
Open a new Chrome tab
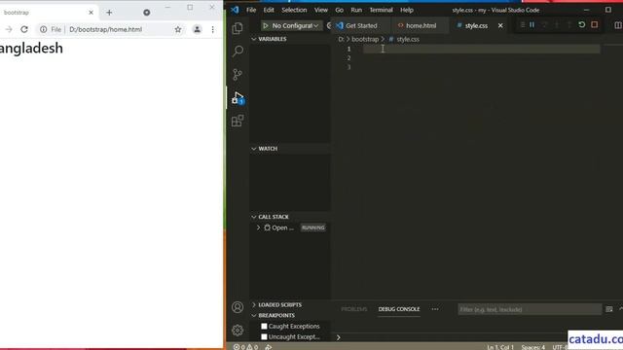(109, 13)
